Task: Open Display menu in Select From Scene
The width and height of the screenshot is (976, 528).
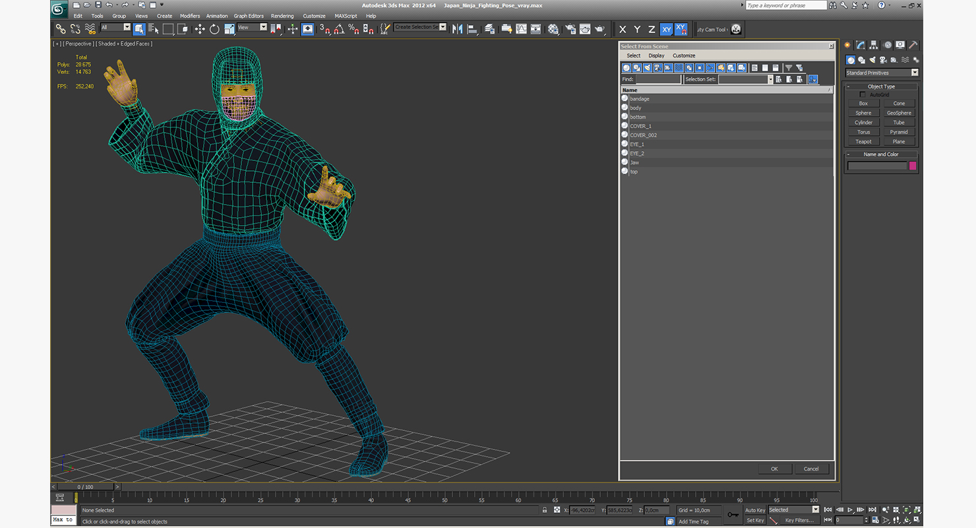Action: [656, 55]
